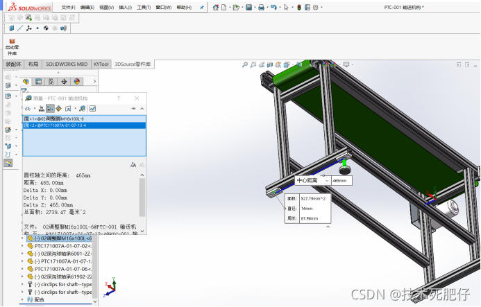
Task: Create a new document icon
Action: click(x=224, y=8)
